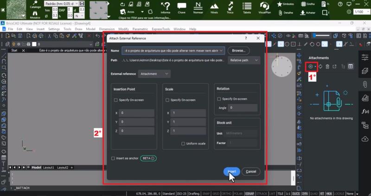This screenshot has width=371, height=196.
Task: Click the trash icon in Attachments panel
Action: [x=327, y=66]
